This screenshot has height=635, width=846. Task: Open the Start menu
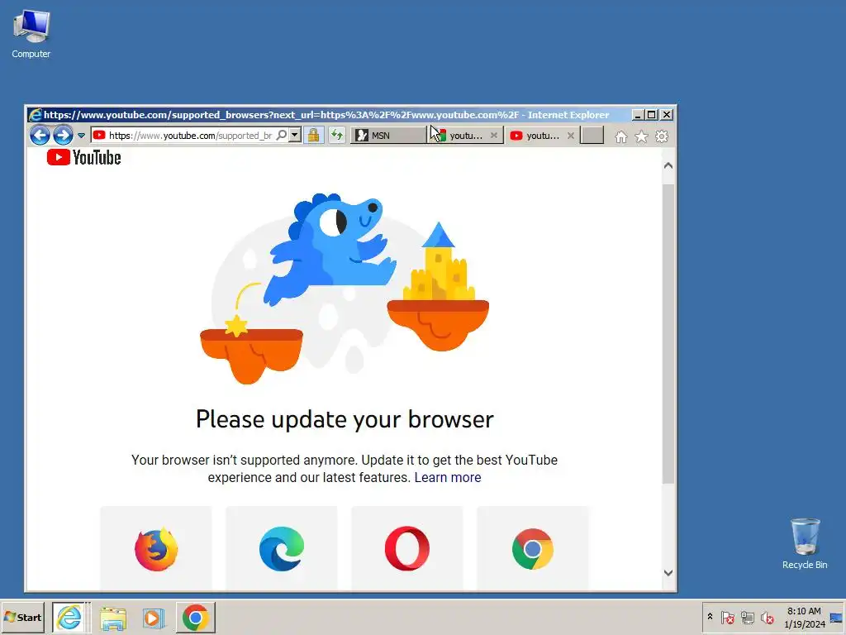point(22,617)
